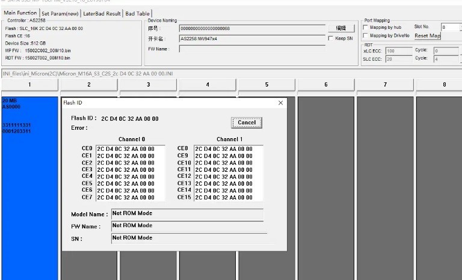Click the Flash ID value at top of dialog
Image resolution: width=462 pixels, height=280 pixels.
[x=130, y=118]
